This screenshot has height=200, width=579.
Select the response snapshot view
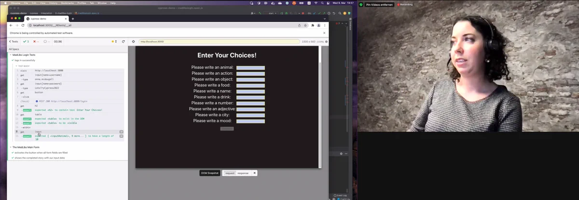(243, 173)
